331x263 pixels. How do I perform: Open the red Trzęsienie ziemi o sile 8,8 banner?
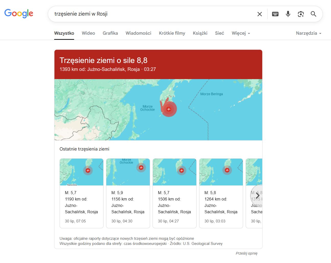point(158,63)
